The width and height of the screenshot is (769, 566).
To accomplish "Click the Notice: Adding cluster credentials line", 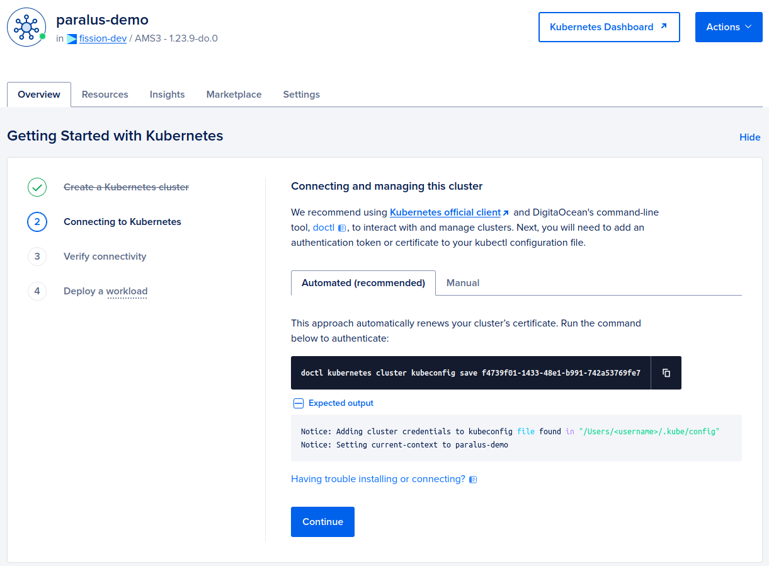I will click(x=510, y=432).
